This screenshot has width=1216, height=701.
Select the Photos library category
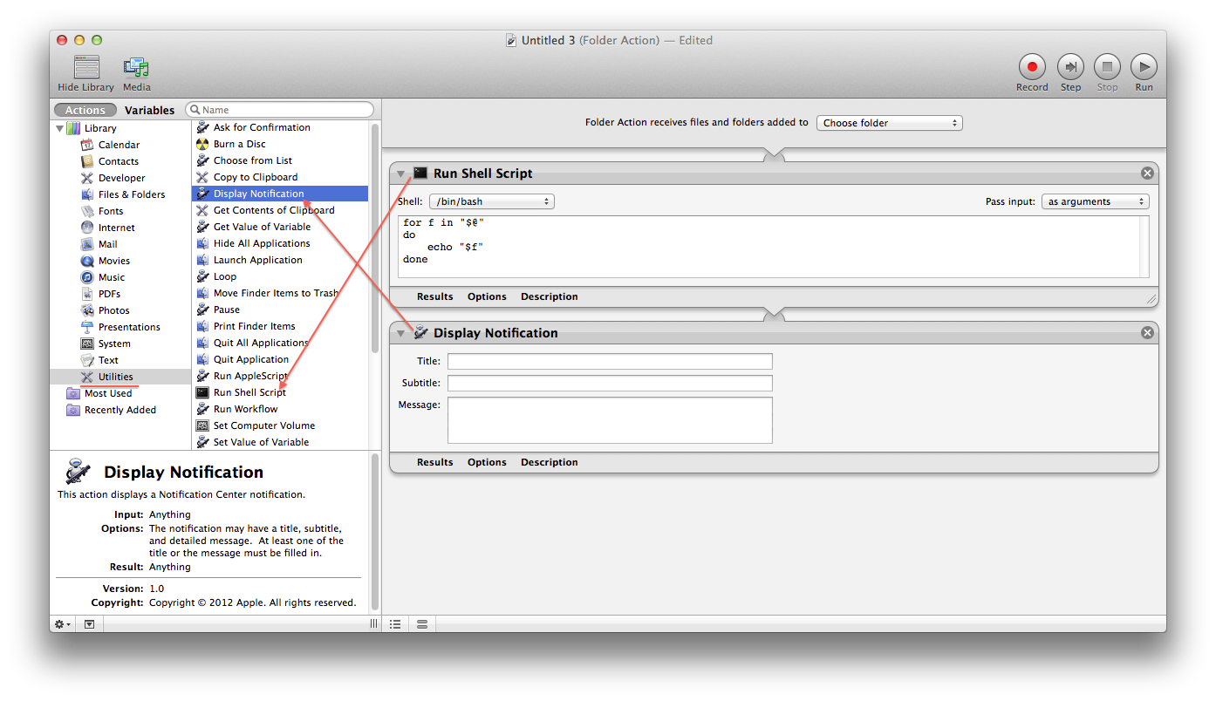114,310
